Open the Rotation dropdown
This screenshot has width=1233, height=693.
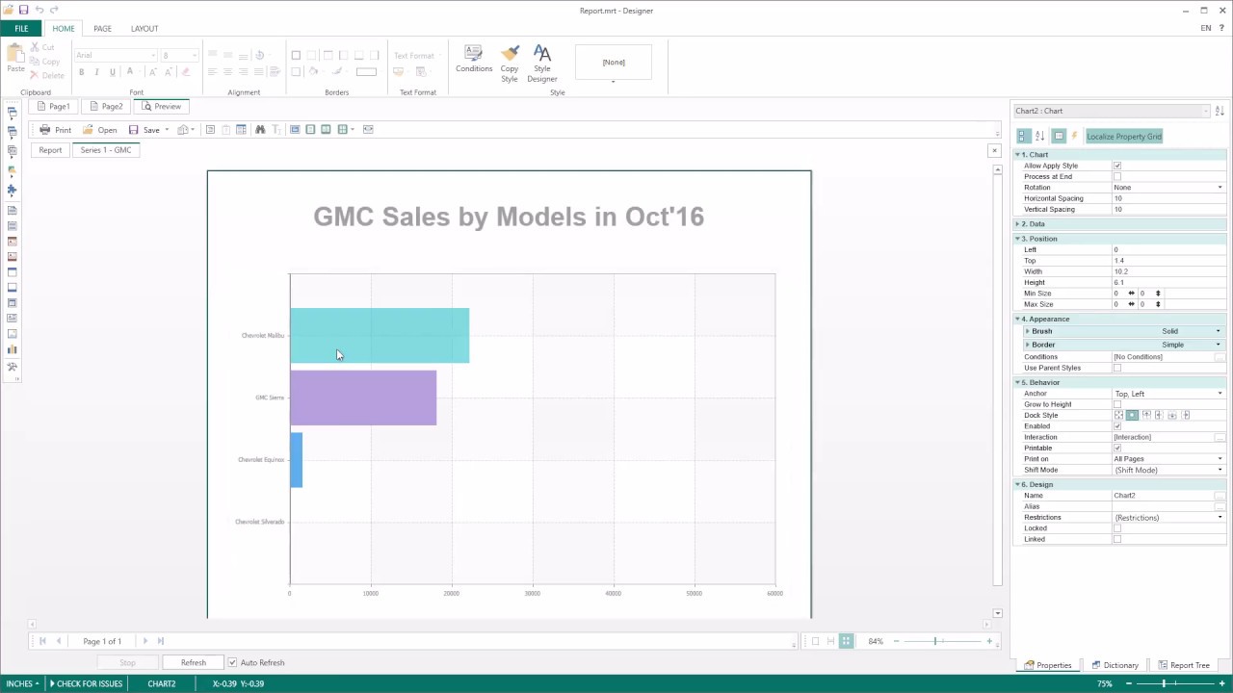[1220, 188]
